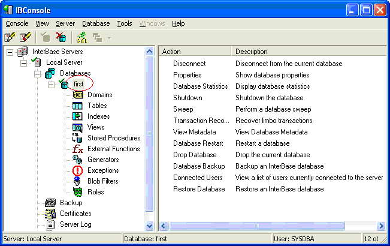Select the 'first' database in the tree
Image resolution: width=390 pixels, height=246 pixels.
[x=78, y=84]
